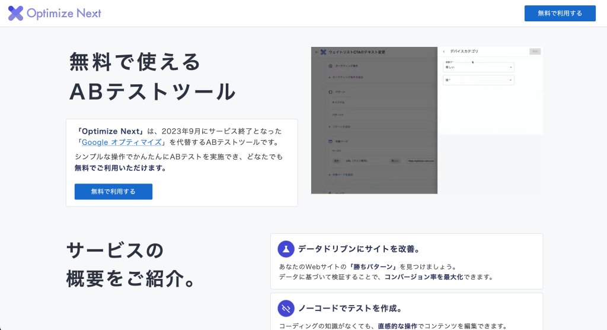
Task: Click the サービスの概要をご紹介。 heading
Action: point(131,264)
